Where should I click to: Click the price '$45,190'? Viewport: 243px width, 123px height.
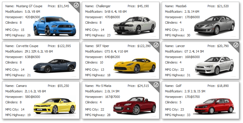pyautogui.click(x=143, y=6)
